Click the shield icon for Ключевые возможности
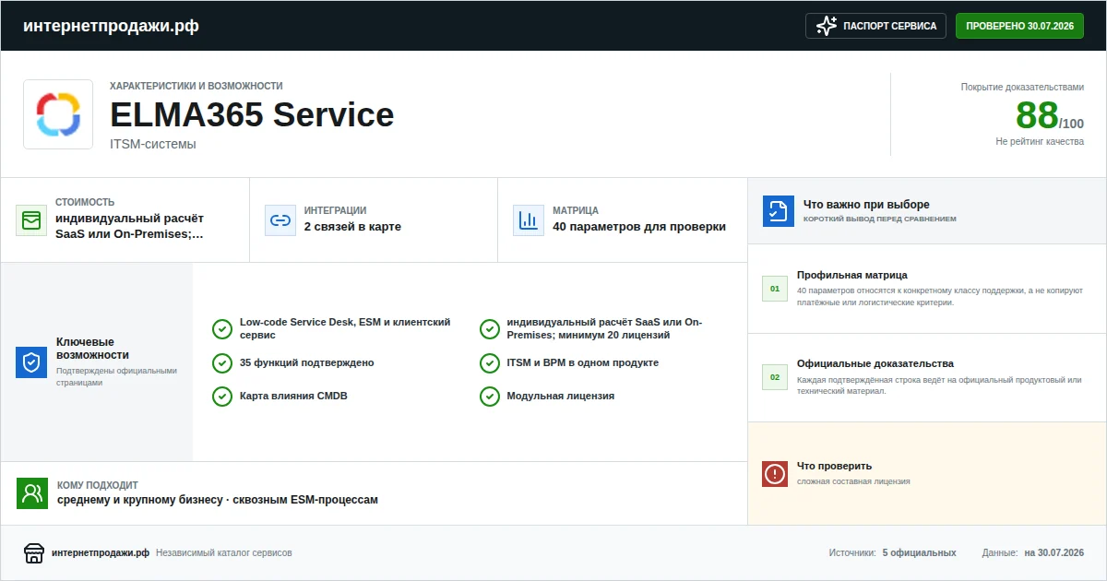 [x=31, y=362]
